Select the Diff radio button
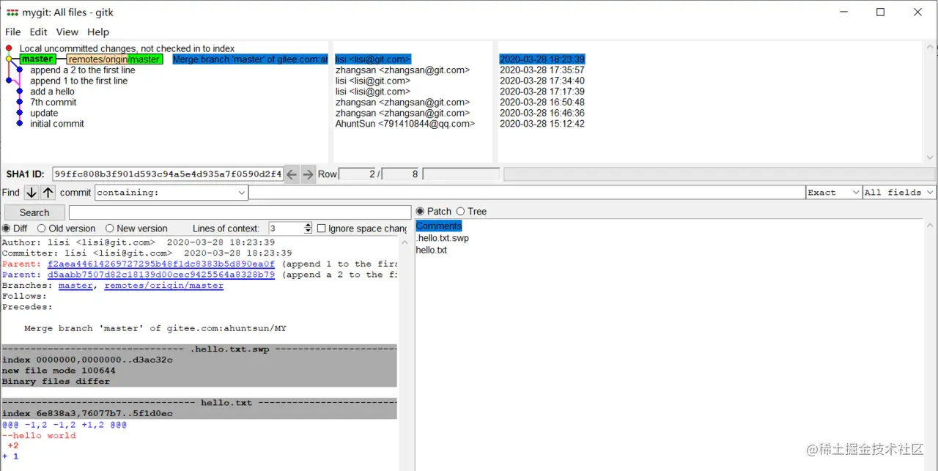The width and height of the screenshot is (938, 471). (x=7, y=229)
